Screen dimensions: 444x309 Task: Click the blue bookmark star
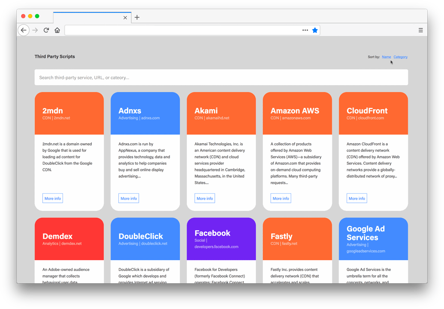pyautogui.click(x=315, y=30)
